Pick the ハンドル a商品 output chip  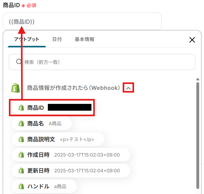(44, 186)
